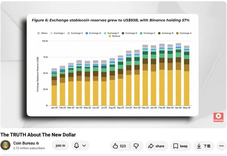
Task: Click the Exchange D legend label
Action: (x=131, y=33)
